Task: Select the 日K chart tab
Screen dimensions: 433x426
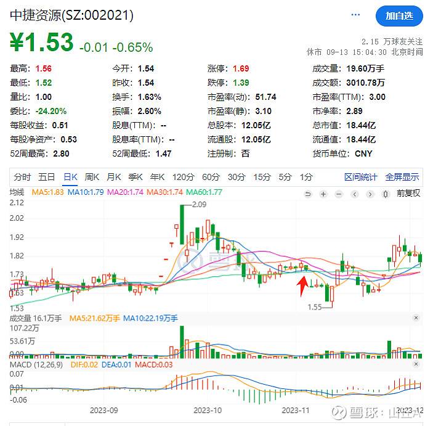Action: click(70, 177)
